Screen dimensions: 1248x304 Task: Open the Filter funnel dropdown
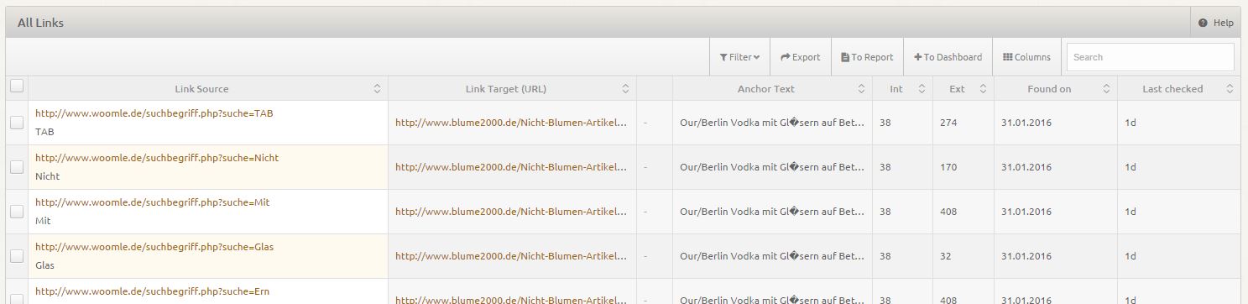[x=739, y=57]
